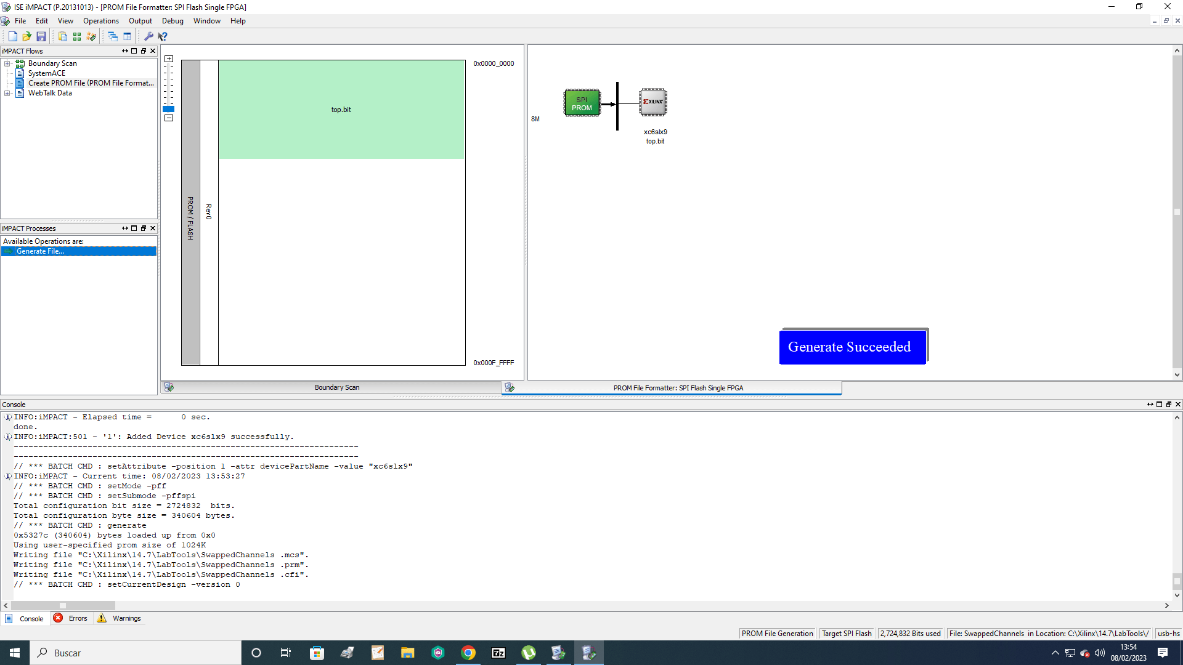Click the Generate Succeeded banner
Screen dimensions: 1183x665
pos(852,347)
